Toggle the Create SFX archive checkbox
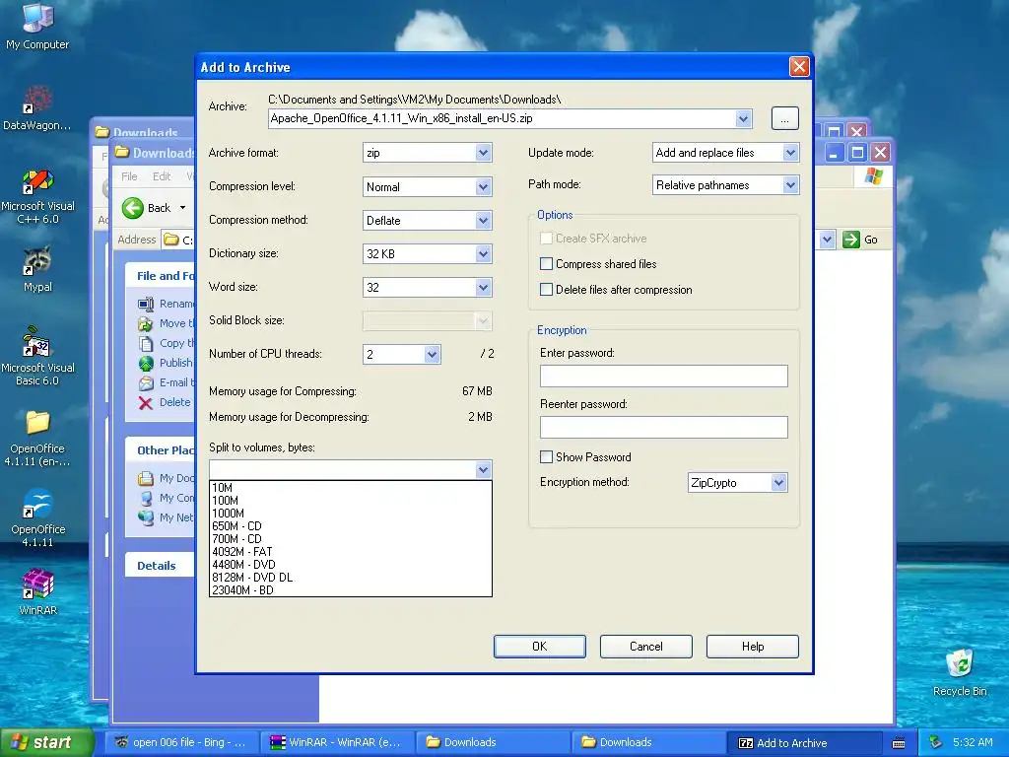The width and height of the screenshot is (1009, 757). (546, 239)
